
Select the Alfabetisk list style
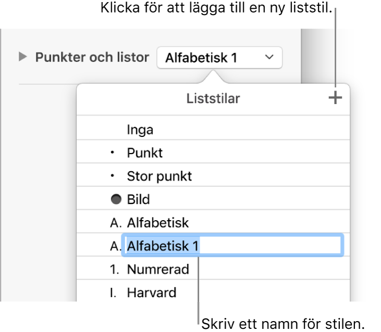[213, 222]
